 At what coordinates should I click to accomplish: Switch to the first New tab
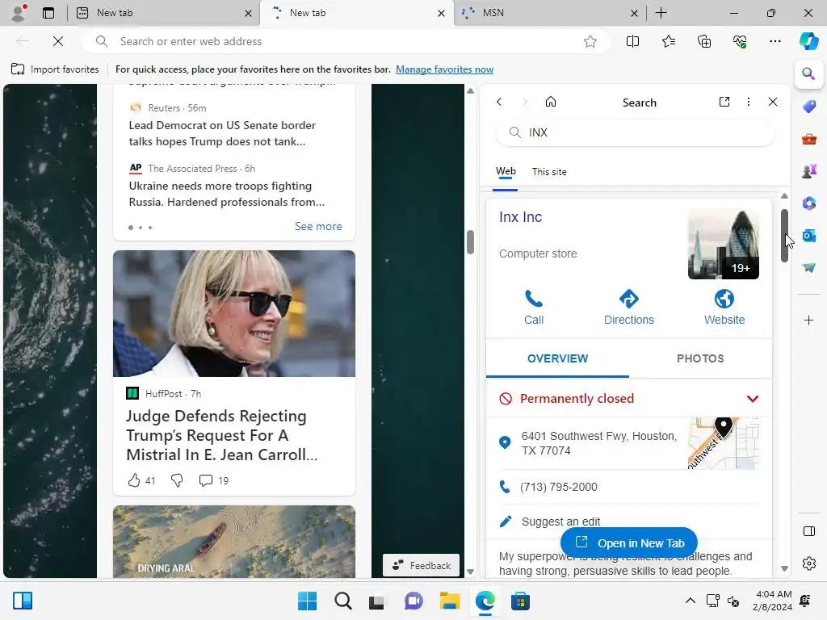164,13
